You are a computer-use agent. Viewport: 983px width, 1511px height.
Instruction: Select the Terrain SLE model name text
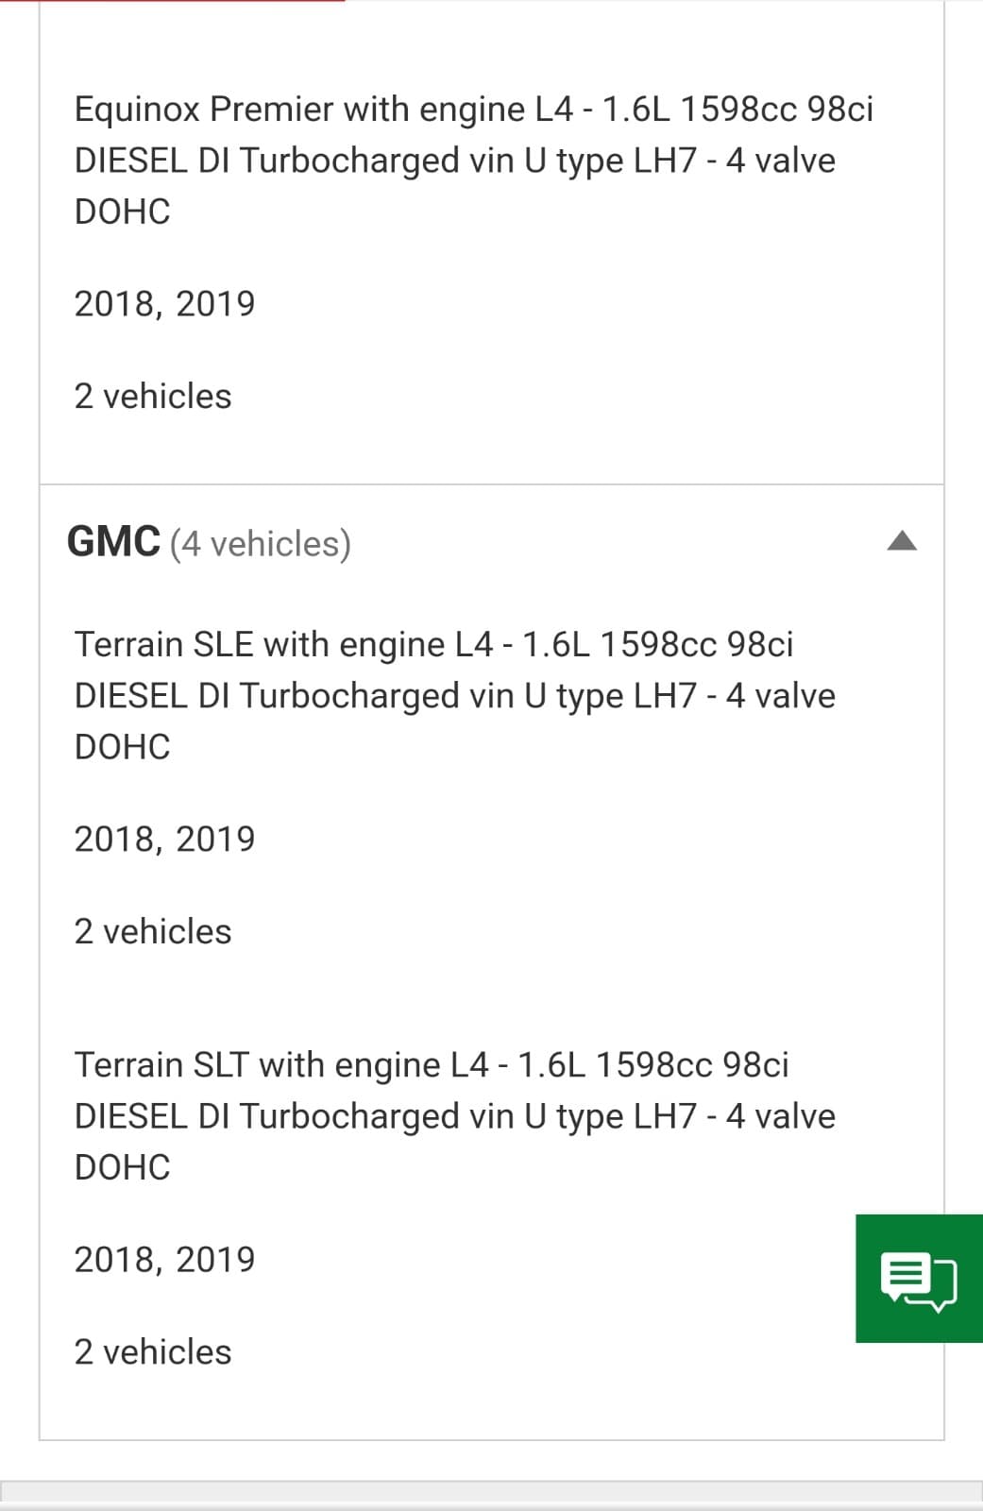click(x=165, y=645)
